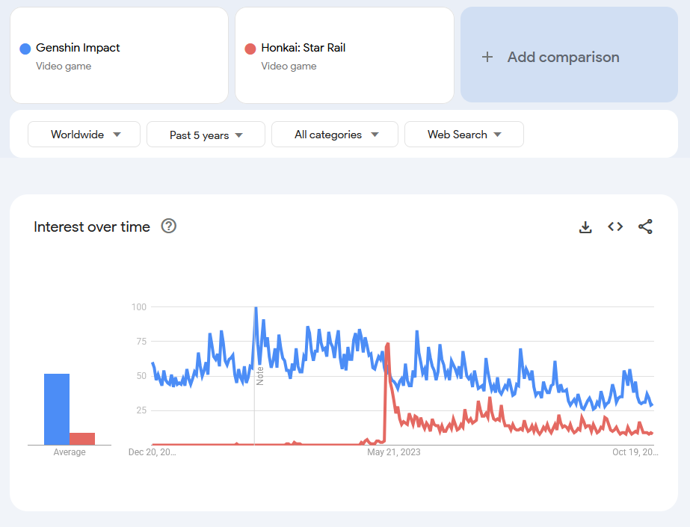
Task: Open the embed code icon
Action: coord(615,227)
